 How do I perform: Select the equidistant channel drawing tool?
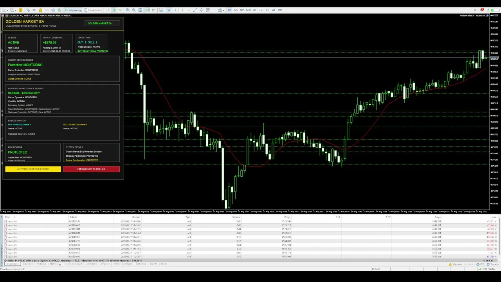click(x=201, y=10)
